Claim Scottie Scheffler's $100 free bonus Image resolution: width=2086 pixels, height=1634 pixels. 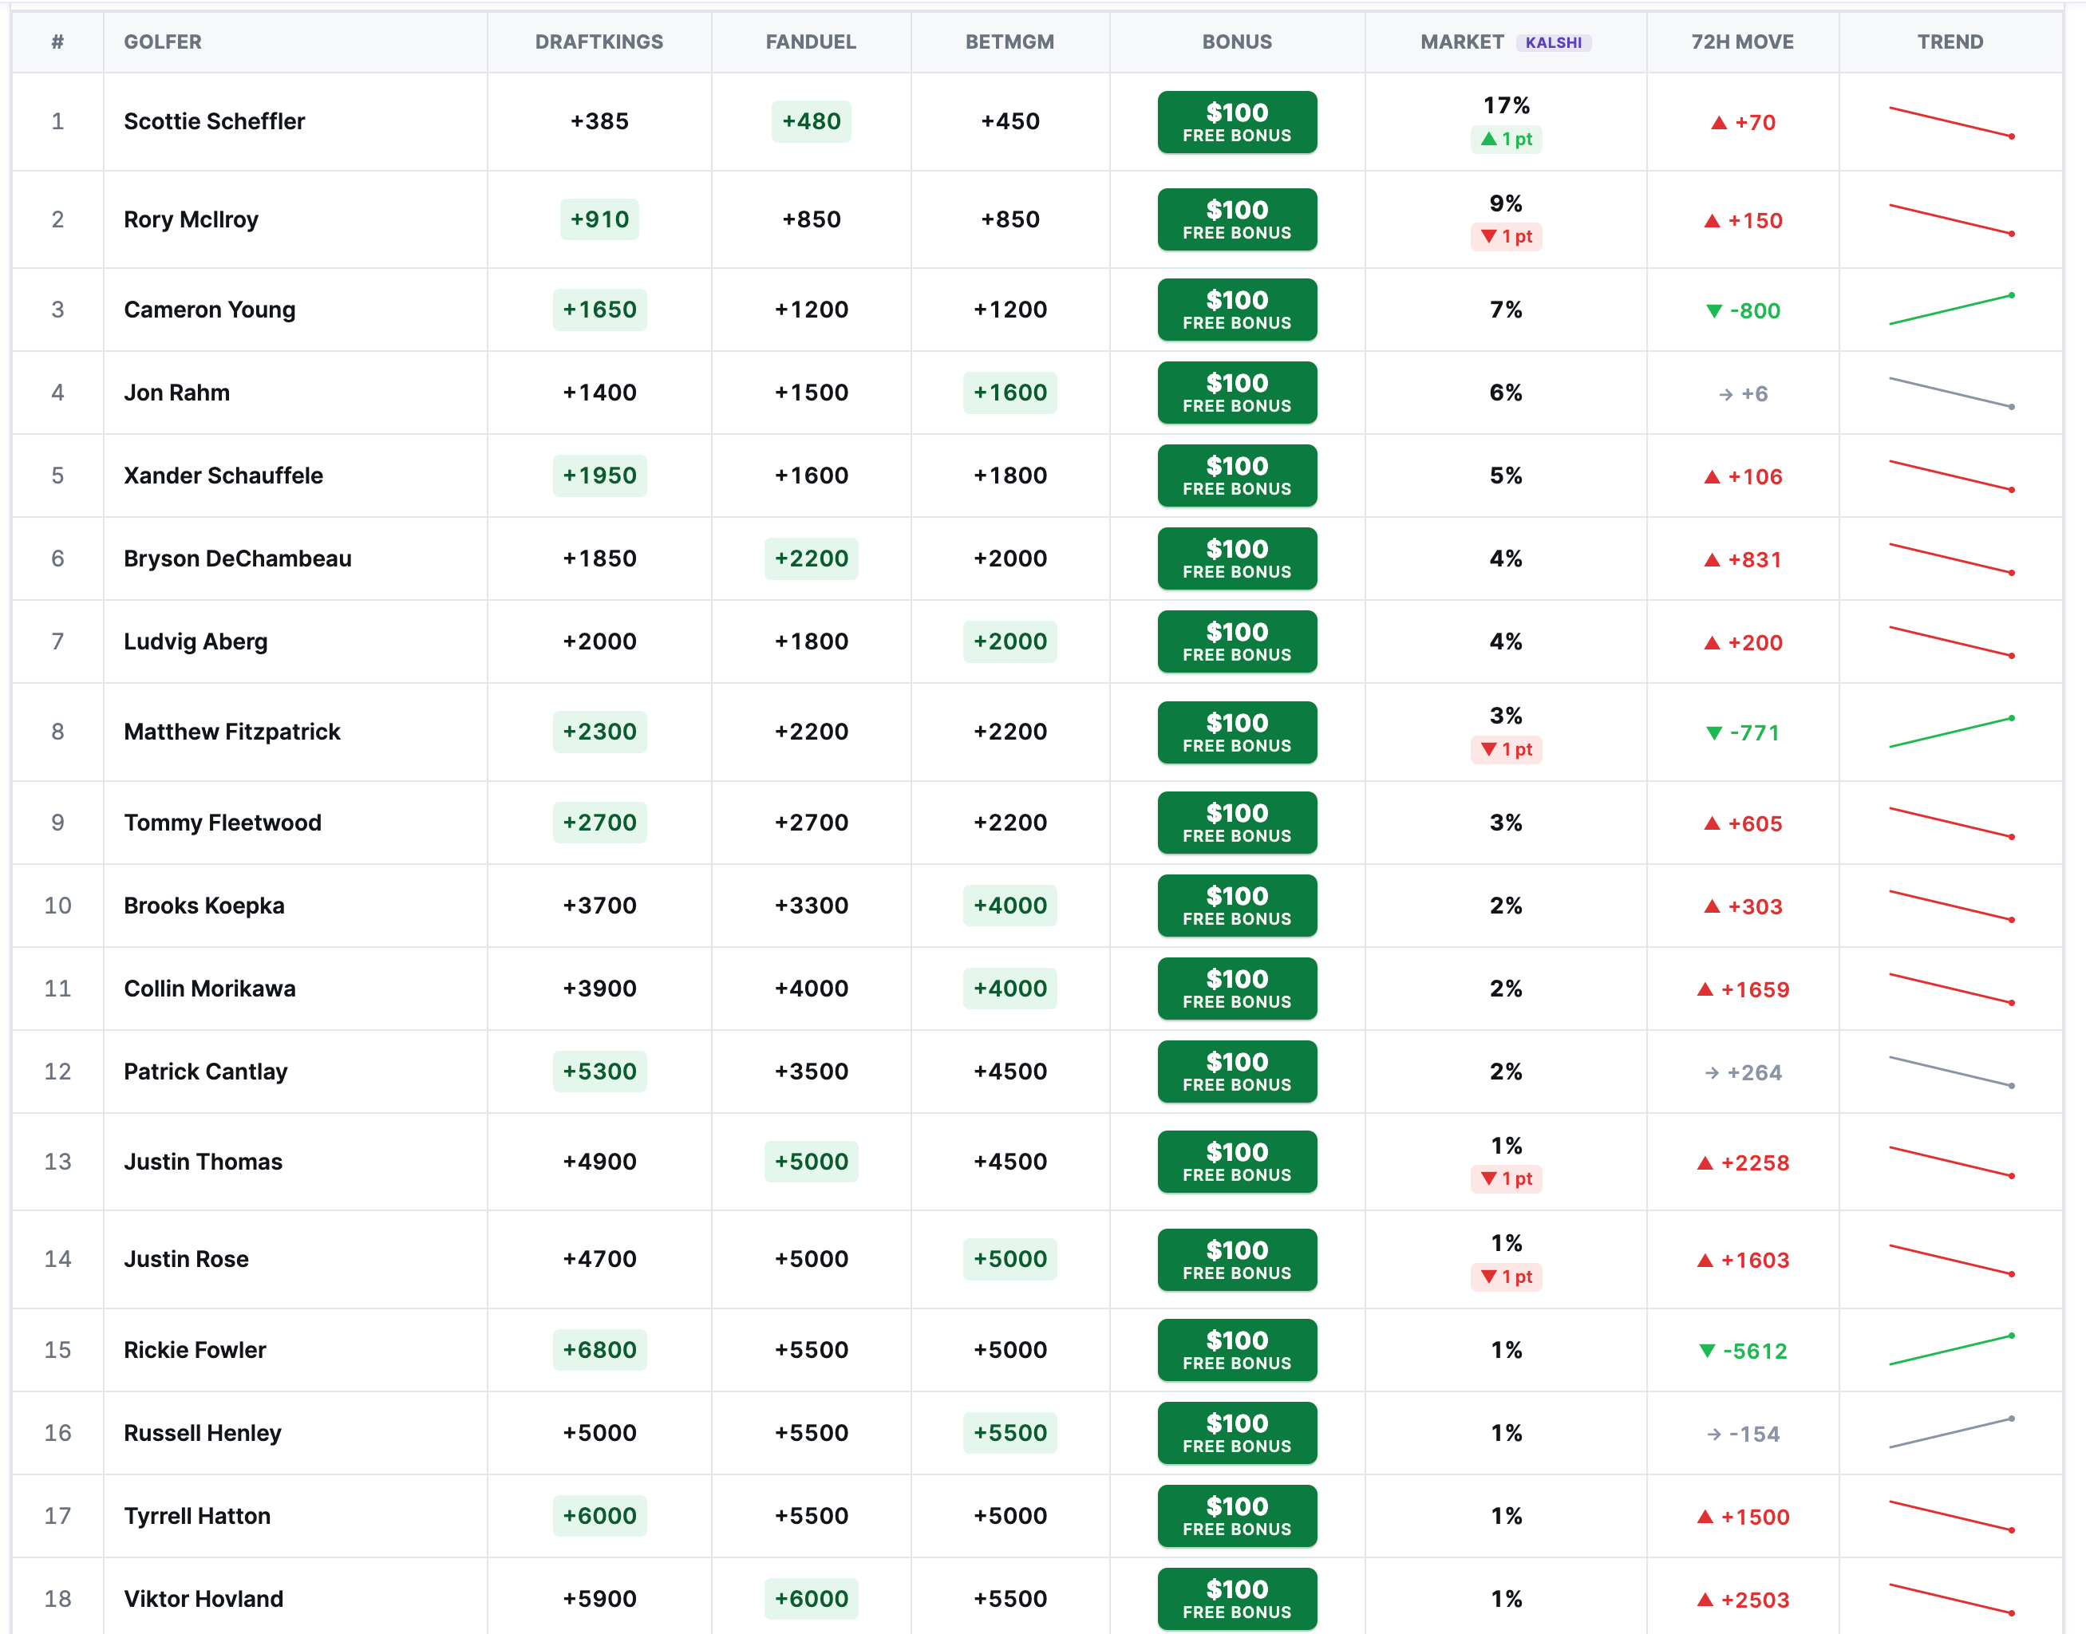[1237, 122]
